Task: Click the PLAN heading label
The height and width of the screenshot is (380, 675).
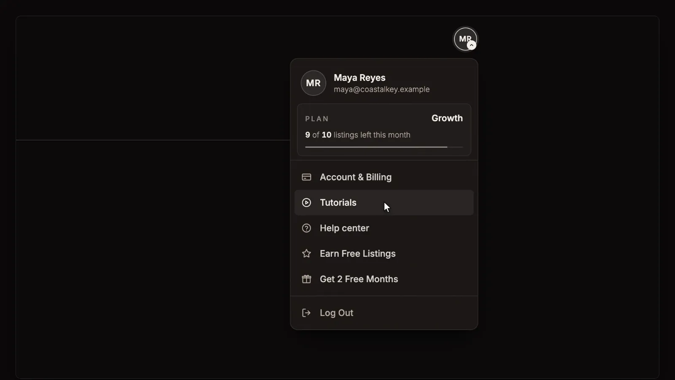Action: tap(317, 119)
